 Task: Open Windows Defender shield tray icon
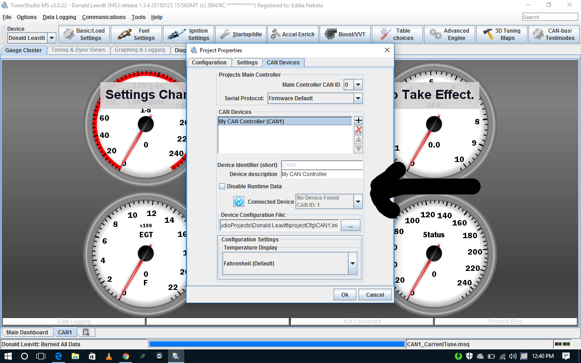point(470,356)
